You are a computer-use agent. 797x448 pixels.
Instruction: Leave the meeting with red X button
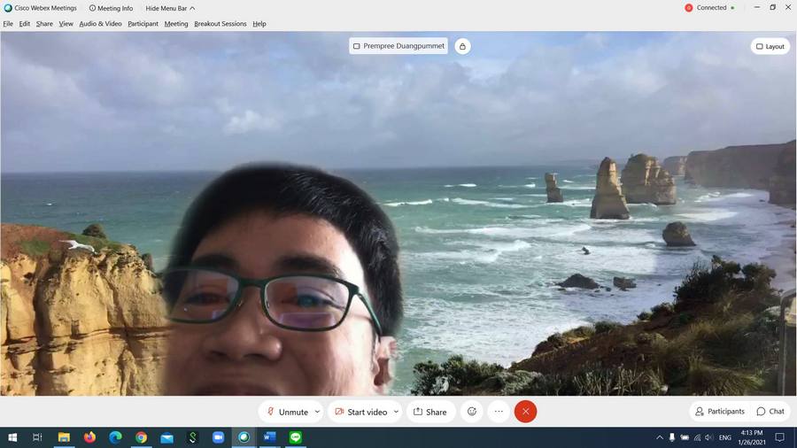525,412
